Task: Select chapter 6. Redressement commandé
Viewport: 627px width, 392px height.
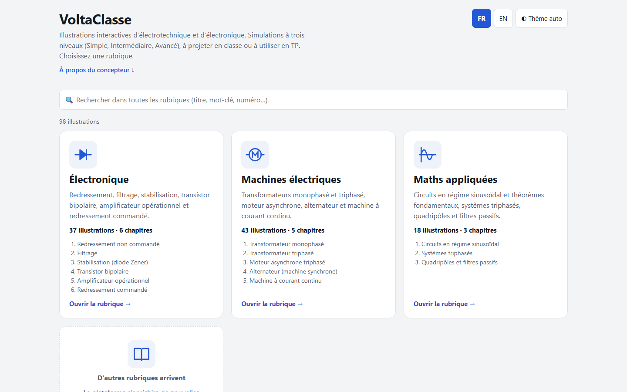Action: click(x=109, y=290)
